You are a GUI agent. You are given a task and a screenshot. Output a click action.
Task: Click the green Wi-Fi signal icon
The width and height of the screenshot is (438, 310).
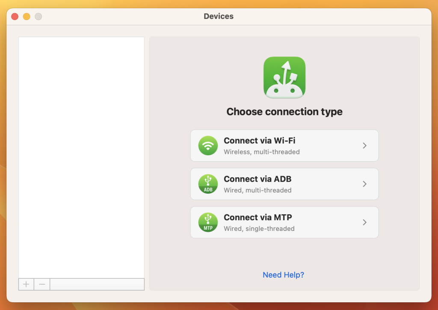pyautogui.click(x=208, y=145)
